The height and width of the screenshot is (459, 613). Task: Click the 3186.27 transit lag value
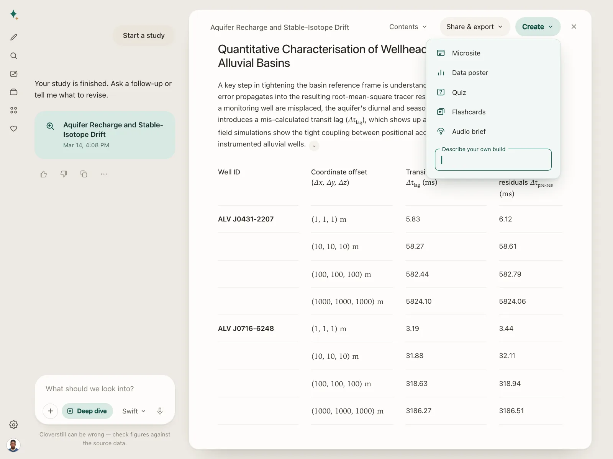click(x=419, y=411)
